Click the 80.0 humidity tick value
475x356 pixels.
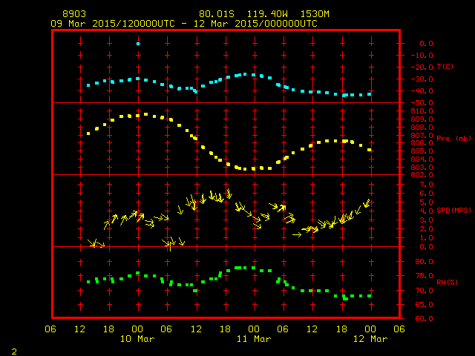424,262
